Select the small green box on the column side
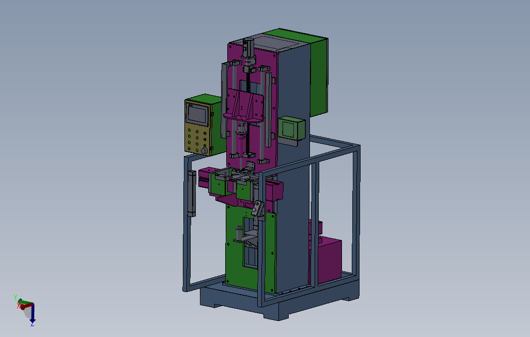The image size is (530, 337). tap(291, 128)
